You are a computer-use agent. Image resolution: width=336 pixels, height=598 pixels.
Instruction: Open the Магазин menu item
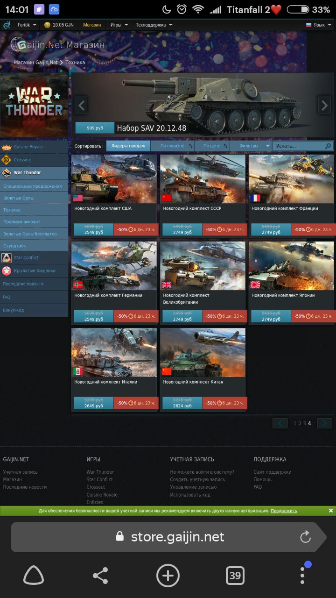(92, 25)
